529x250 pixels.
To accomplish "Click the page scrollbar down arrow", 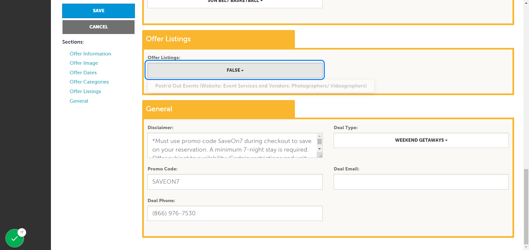I will [x=526, y=247].
